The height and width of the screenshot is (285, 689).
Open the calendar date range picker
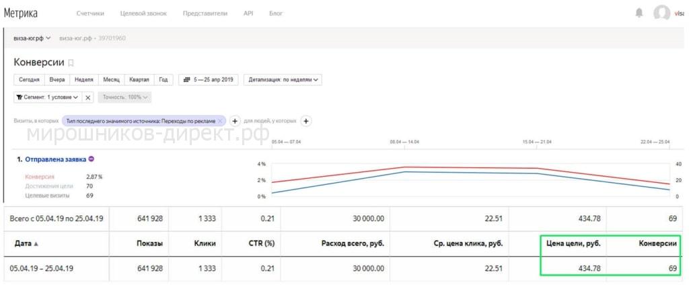209,80
